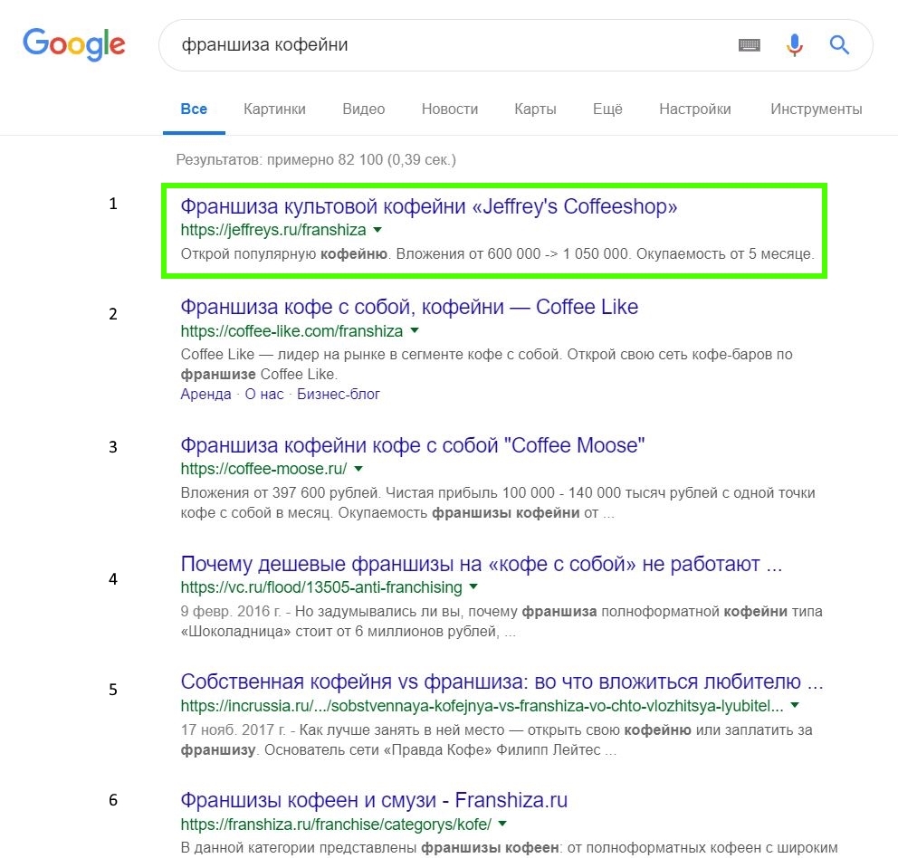The image size is (898, 858).
Task: Open result 'Франшиза культовой кофейни Jeffrey's Coffeeshop'
Action: [x=428, y=206]
